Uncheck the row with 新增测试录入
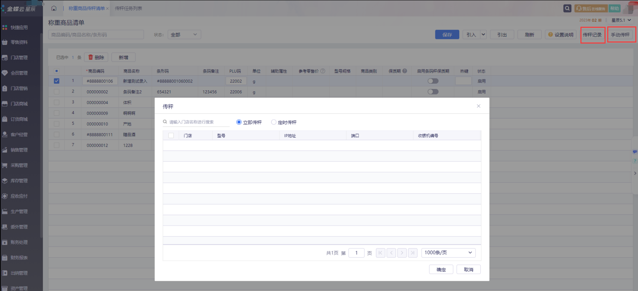The image size is (638, 291). 57,81
